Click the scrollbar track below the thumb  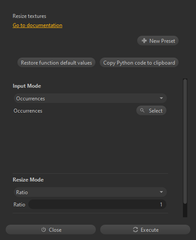[185, 210]
